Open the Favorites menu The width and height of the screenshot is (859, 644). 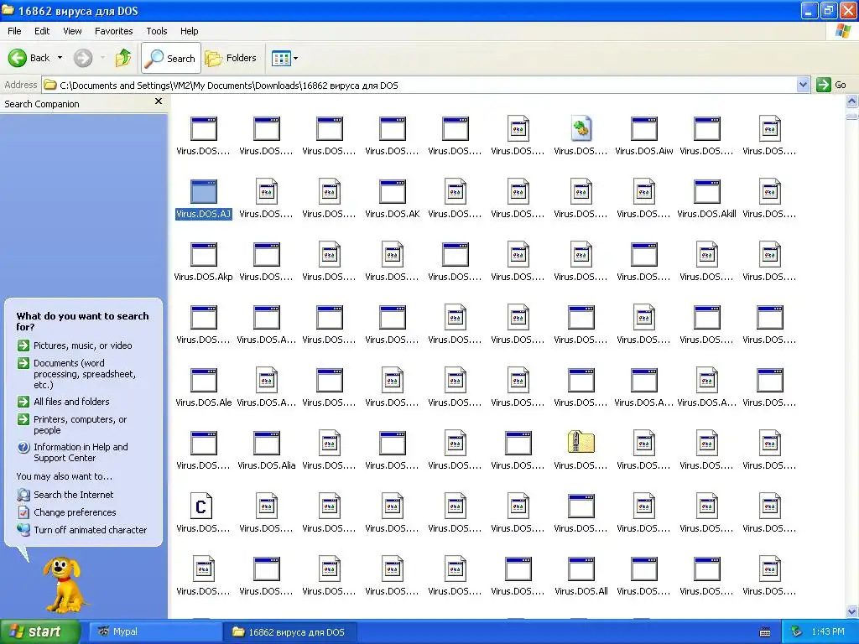(113, 31)
